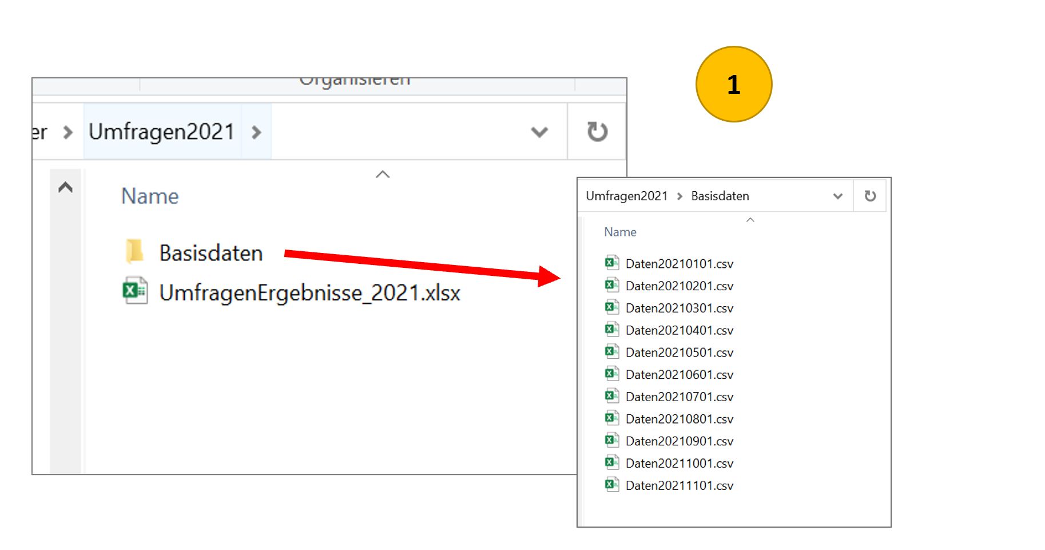Select Daten20211101.csv file name
Viewport: 1045px width, 550px height.
pos(680,486)
